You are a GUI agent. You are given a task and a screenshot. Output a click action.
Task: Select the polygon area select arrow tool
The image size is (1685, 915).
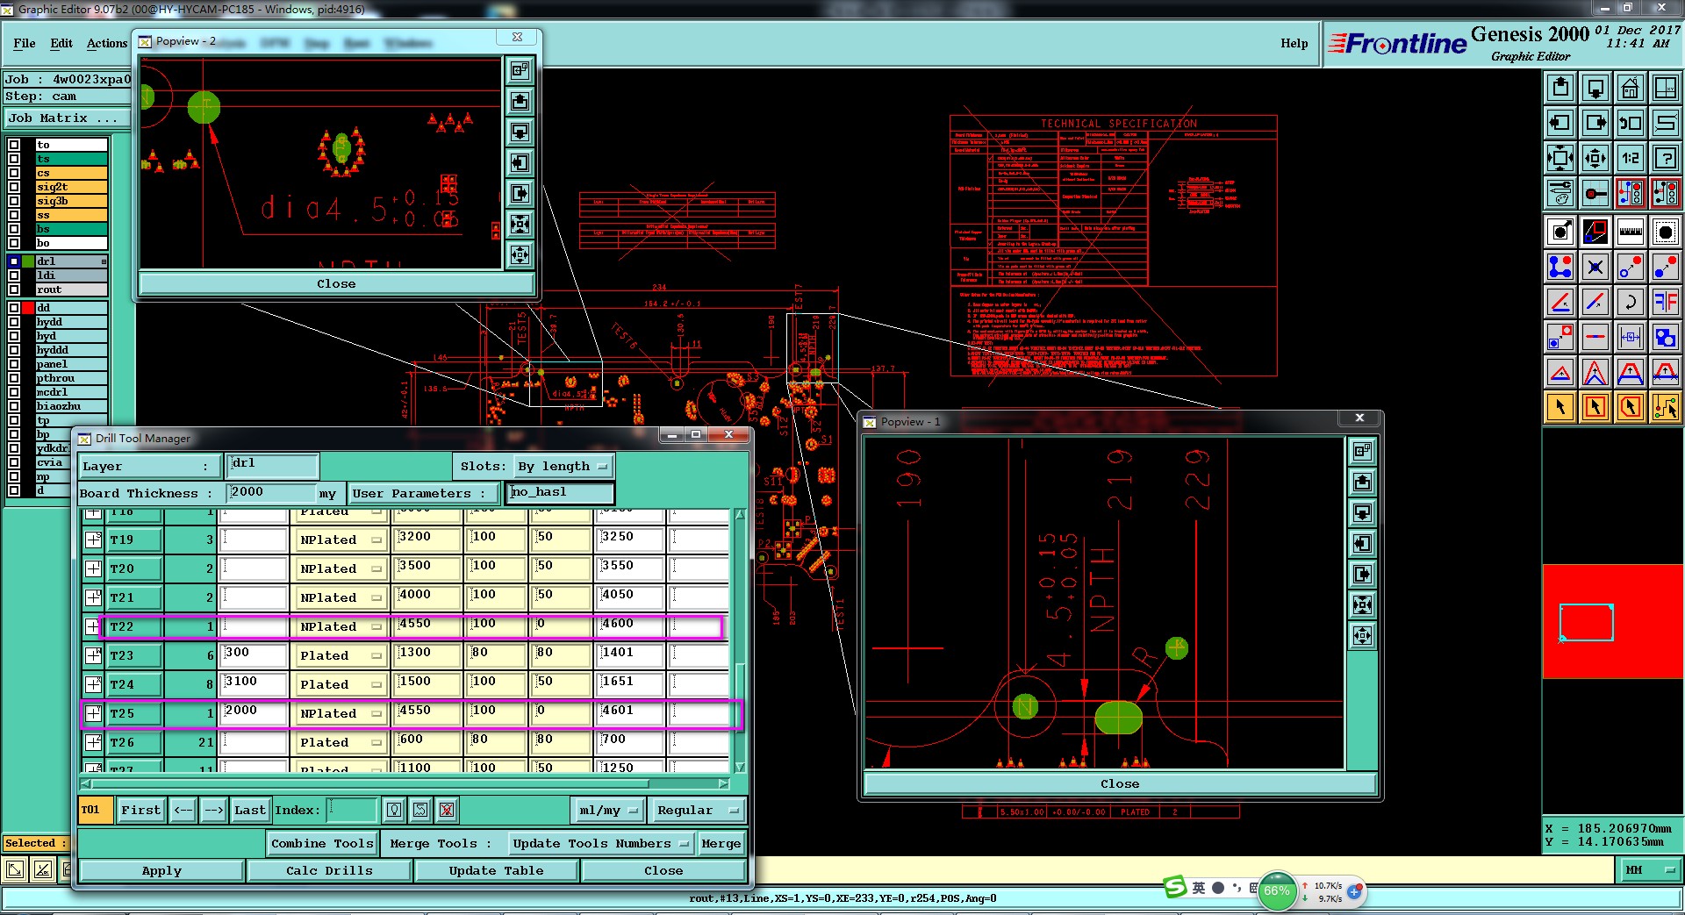pyautogui.click(x=1630, y=407)
